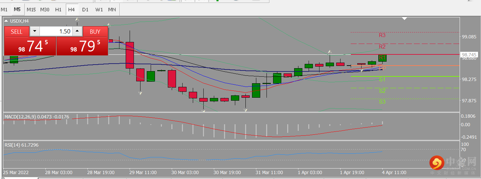The height and width of the screenshot is (179, 481).
Task: Click the 98.745 current price marker
Action: (469, 54)
